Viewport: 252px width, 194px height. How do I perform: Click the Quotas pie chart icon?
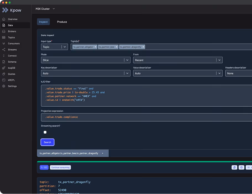[x=4, y=74]
